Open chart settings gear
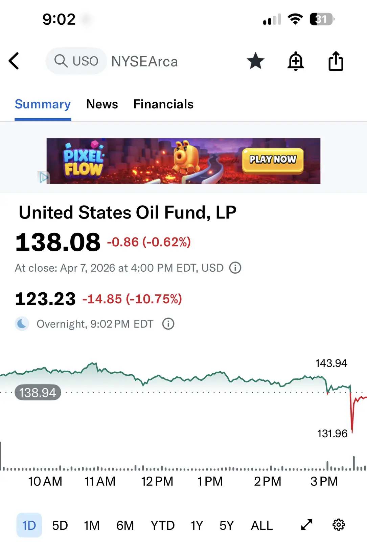This screenshot has width=367, height=542. (339, 525)
